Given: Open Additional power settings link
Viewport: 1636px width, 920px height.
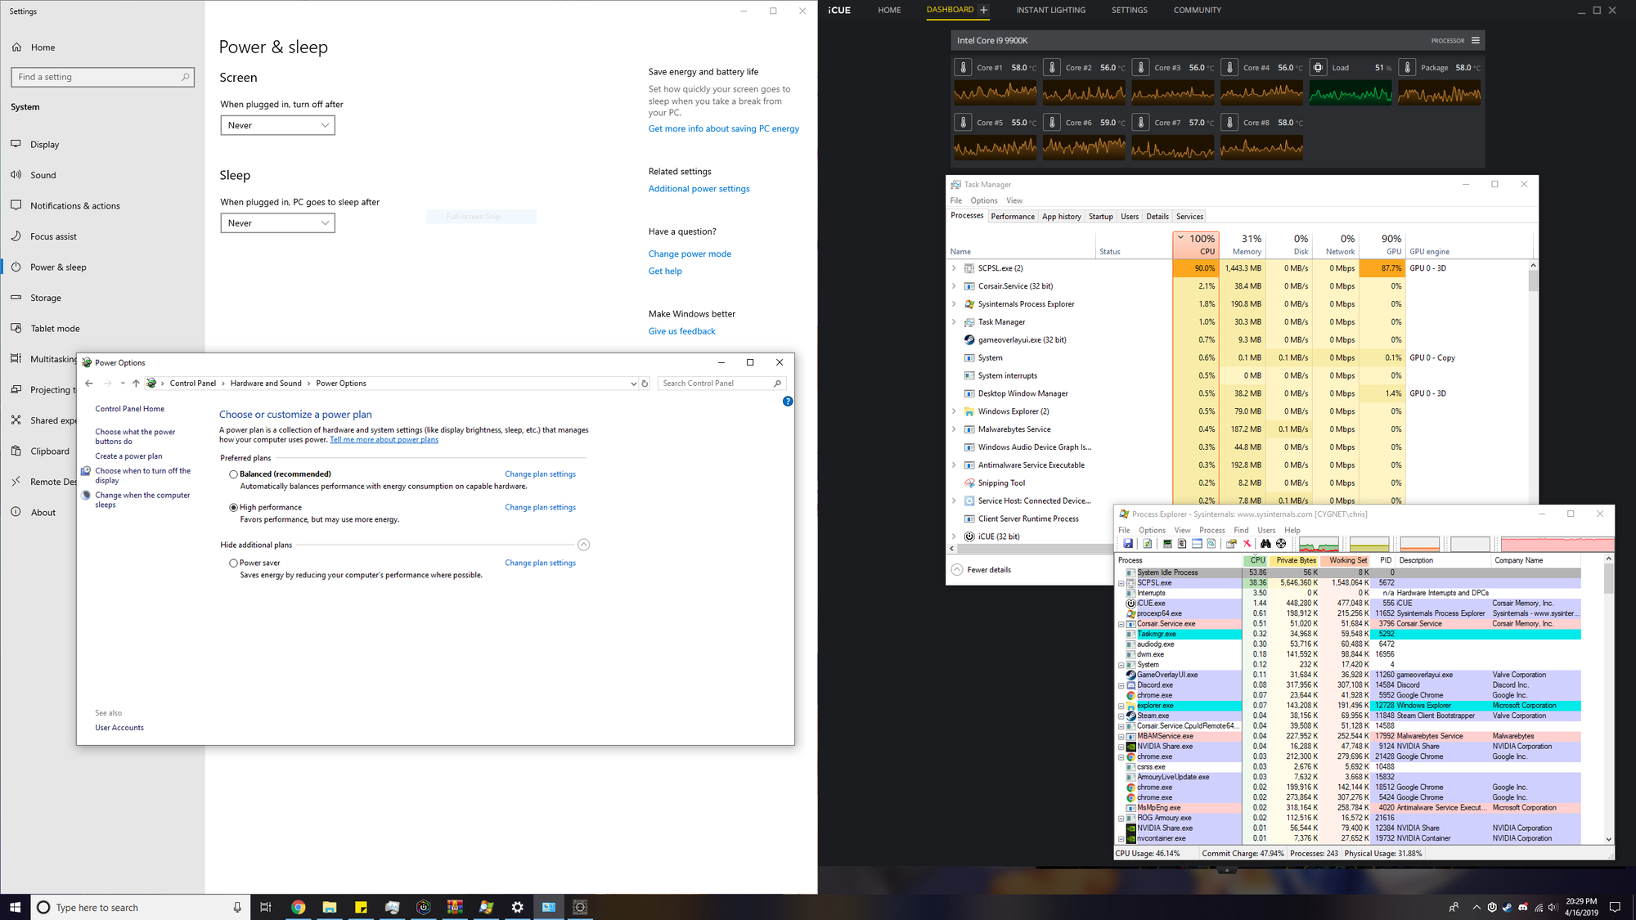Looking at the screenshot, I should point(699,189).
